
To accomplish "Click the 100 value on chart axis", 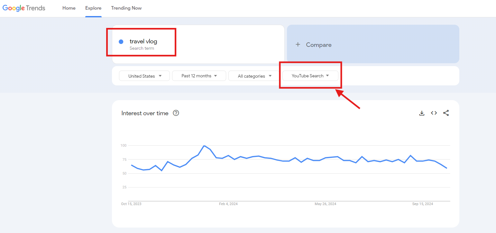I will click(124, 145).
